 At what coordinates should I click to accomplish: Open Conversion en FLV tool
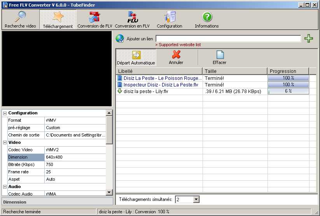[132, 19]
